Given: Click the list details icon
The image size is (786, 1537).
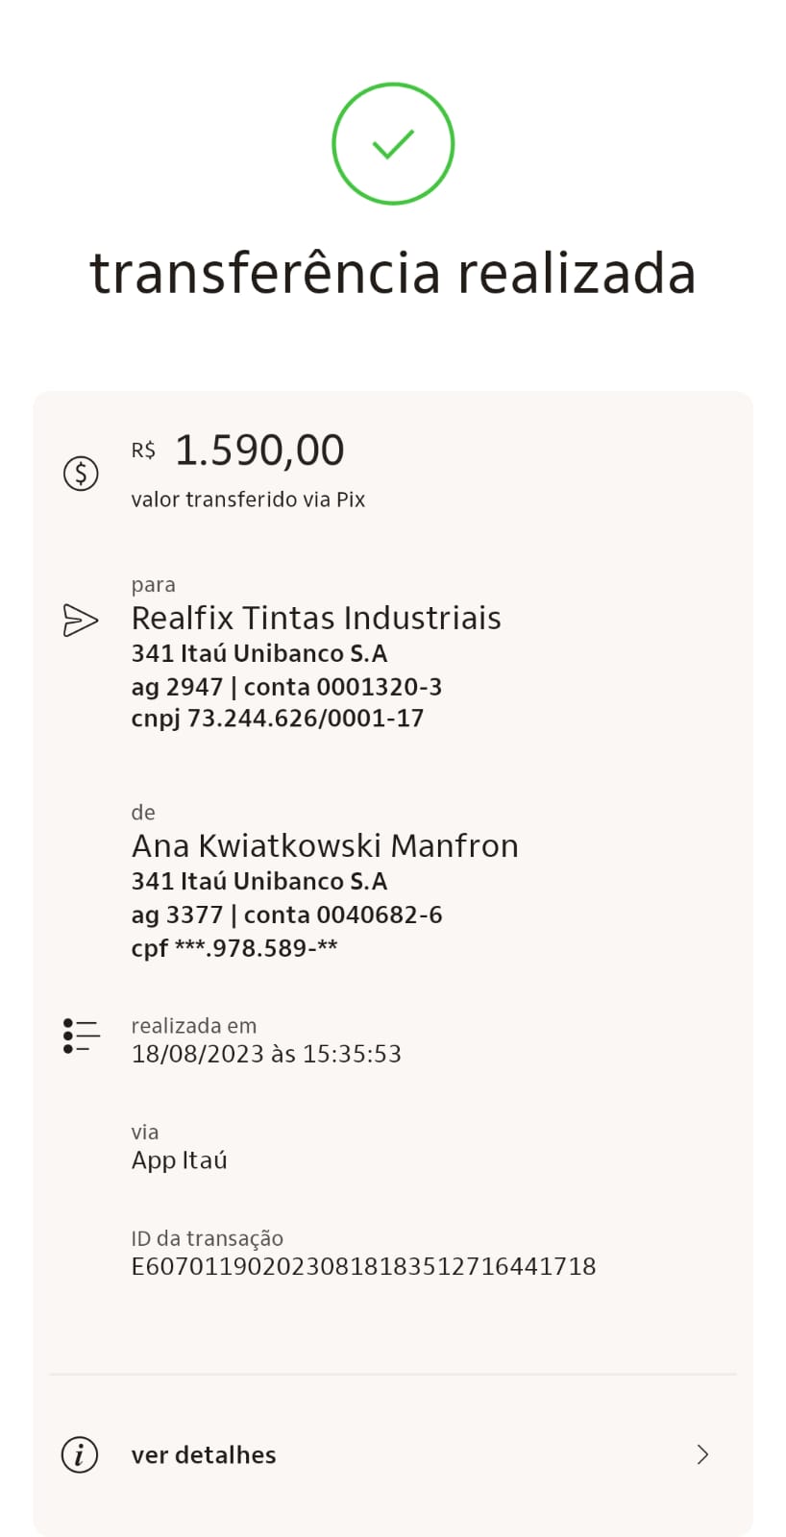Looking at the screenshot, I should 81,1036.
